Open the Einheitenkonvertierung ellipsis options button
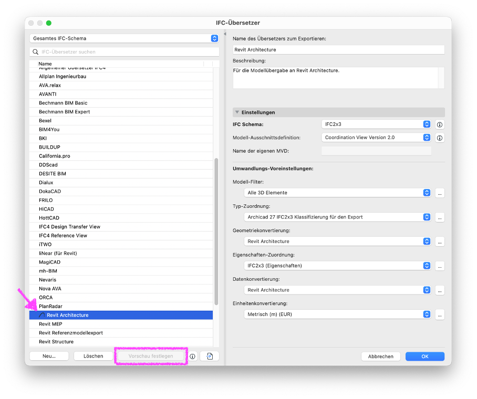Image resolution: width=477 pixels, height=399 pixels. pyautogui.click(x=440, y=314)
